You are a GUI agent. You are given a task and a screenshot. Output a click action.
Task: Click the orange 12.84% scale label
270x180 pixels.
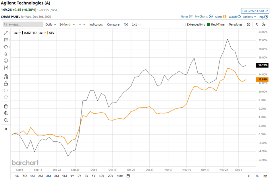[262, 79]
